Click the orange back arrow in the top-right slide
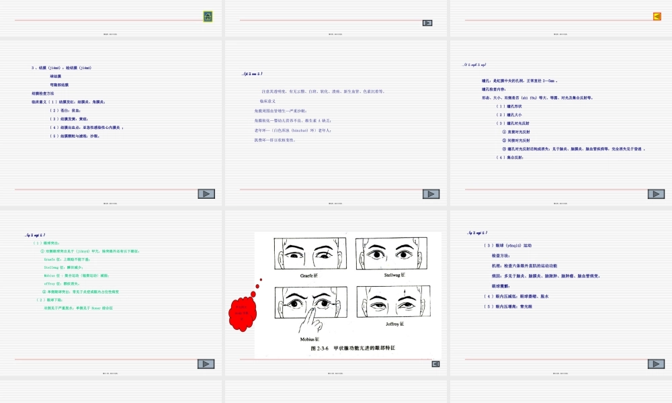672x403 pixels. tap(657, 17)
